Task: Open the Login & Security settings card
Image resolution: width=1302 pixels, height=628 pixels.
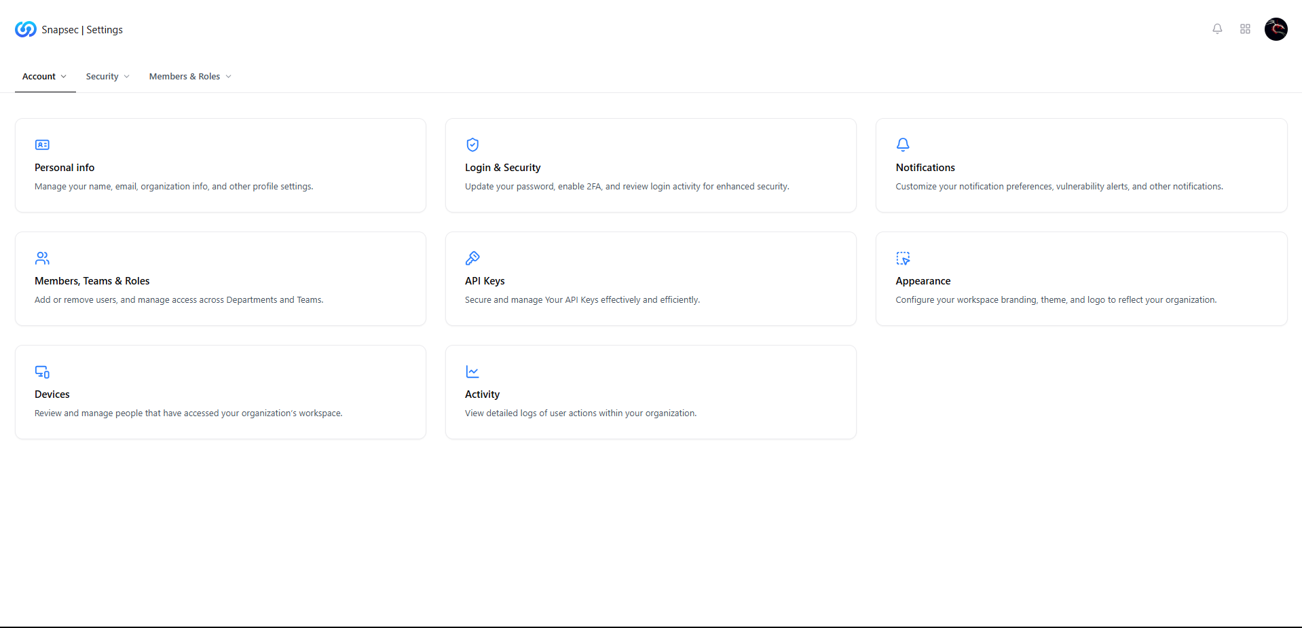Action: click(650, 165)
